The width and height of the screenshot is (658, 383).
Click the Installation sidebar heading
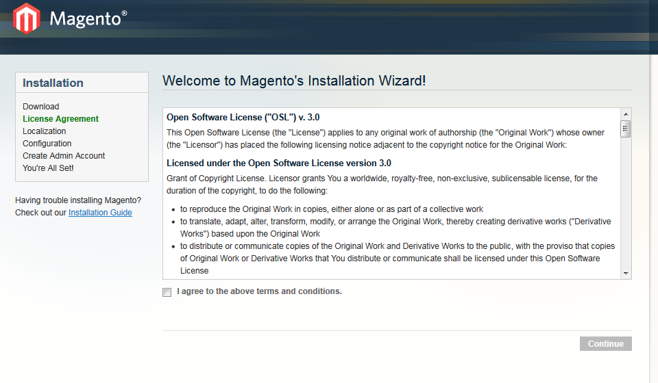click(53, 83)
